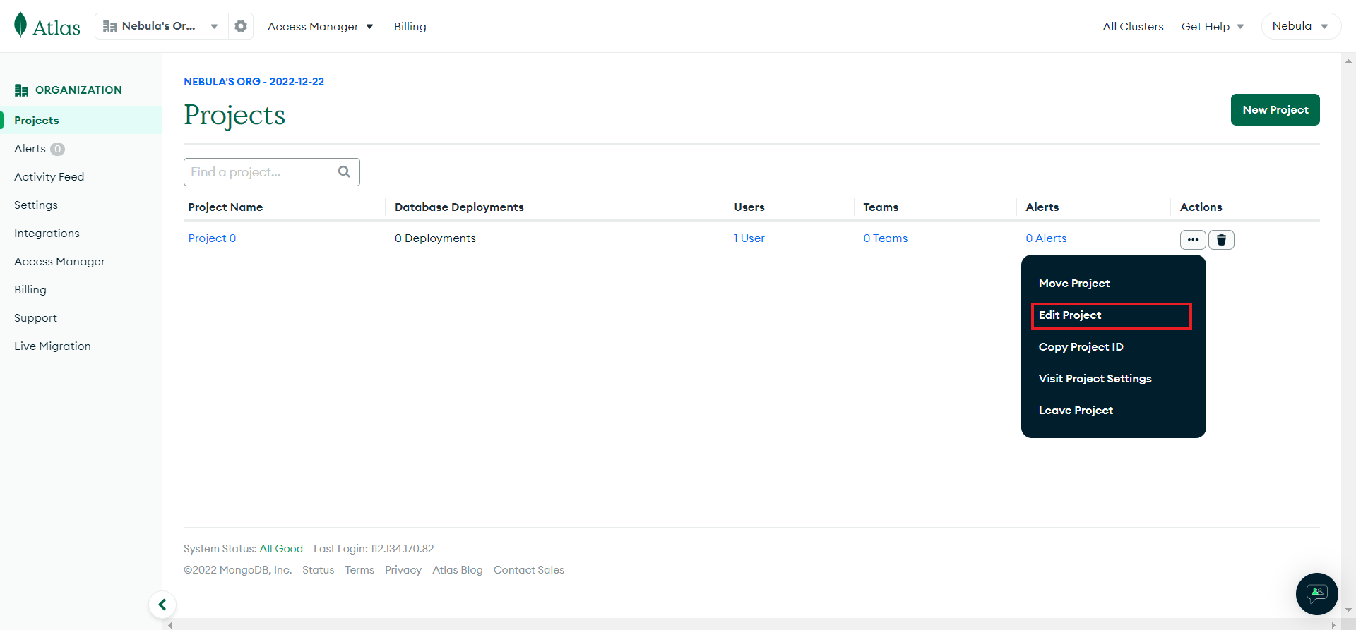The width and height of the screenshot is (1356, 630).
Task: Open the Nebula user account dropdown
Action: click(x=1300, y=26)
